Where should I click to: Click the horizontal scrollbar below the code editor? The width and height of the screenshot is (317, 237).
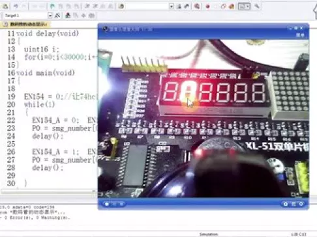coord(48,191)
